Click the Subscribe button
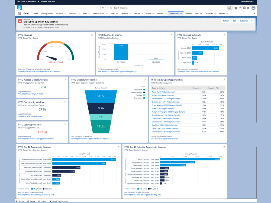This screenshot has height=203, width=271. [244, 21]
